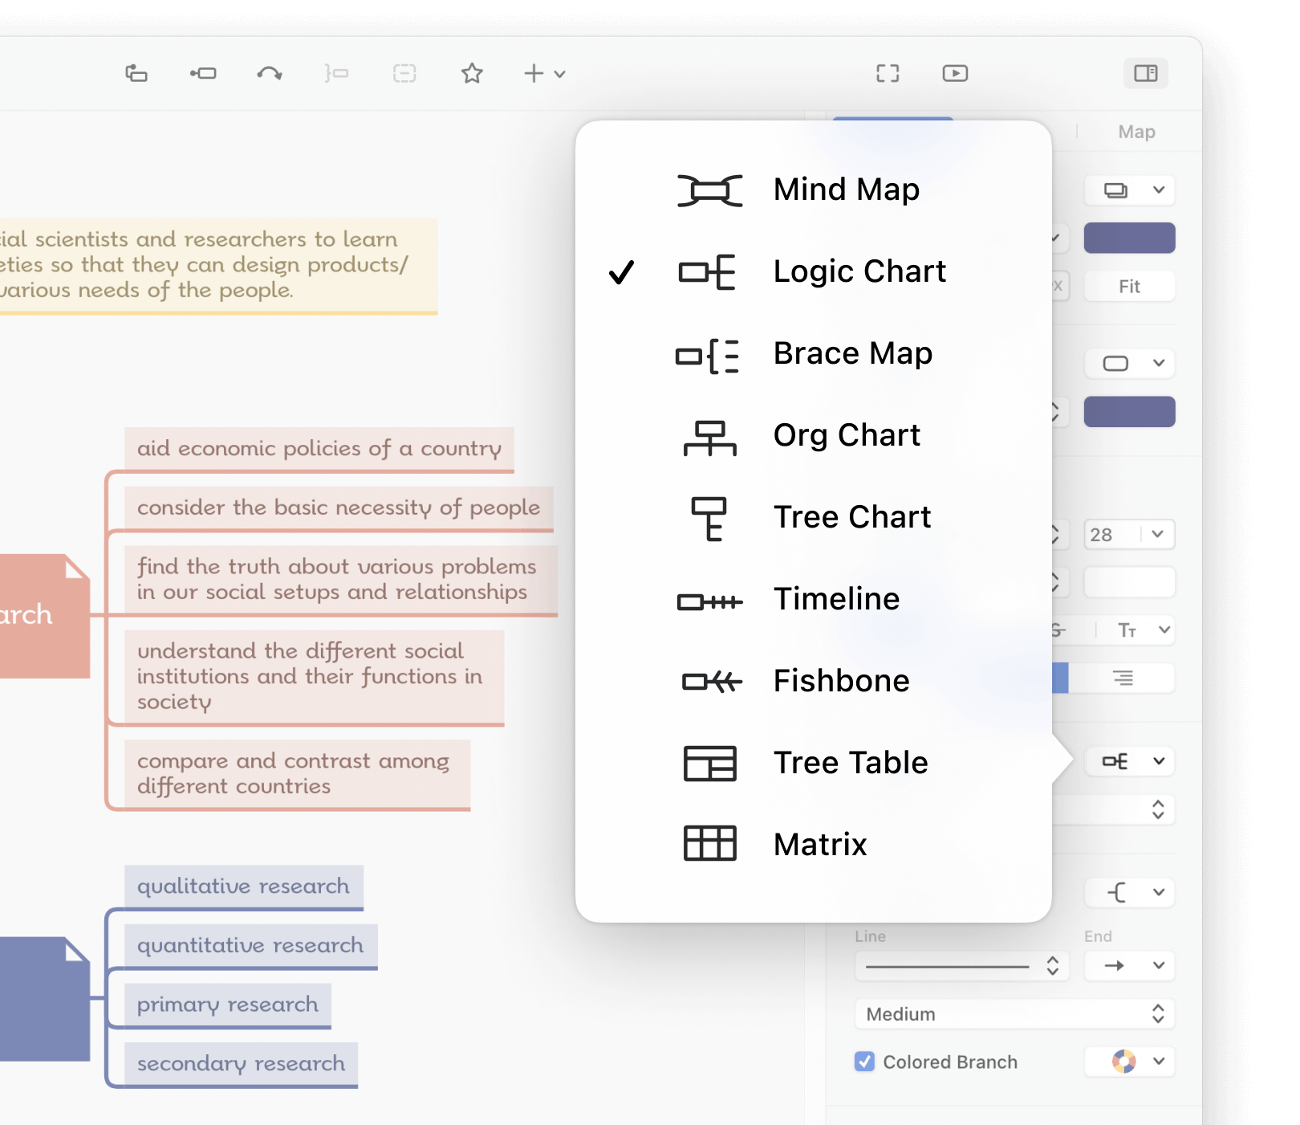Toggle the text alignment option

click(x=1123, y=678)
